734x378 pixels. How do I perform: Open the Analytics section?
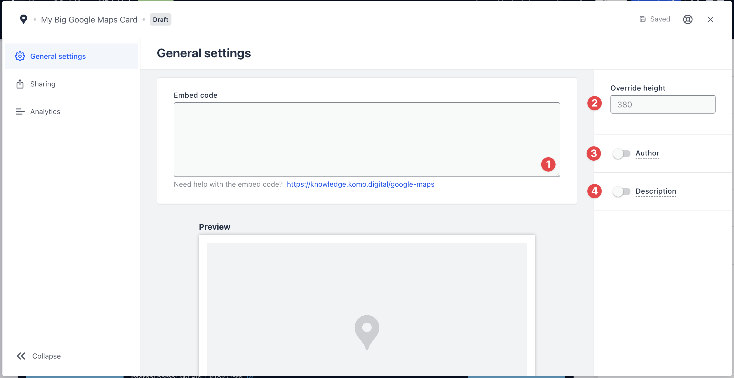(45, 112)
